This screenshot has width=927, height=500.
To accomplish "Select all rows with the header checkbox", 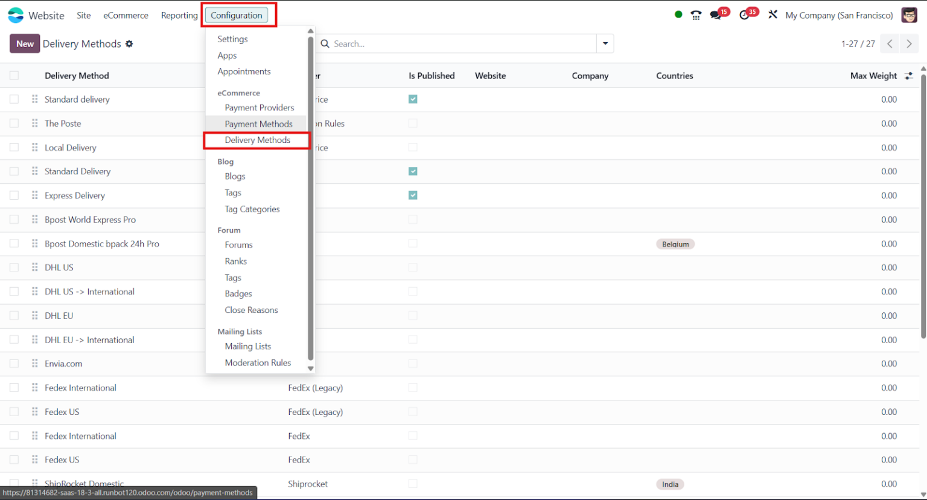I will coord(14,75).
